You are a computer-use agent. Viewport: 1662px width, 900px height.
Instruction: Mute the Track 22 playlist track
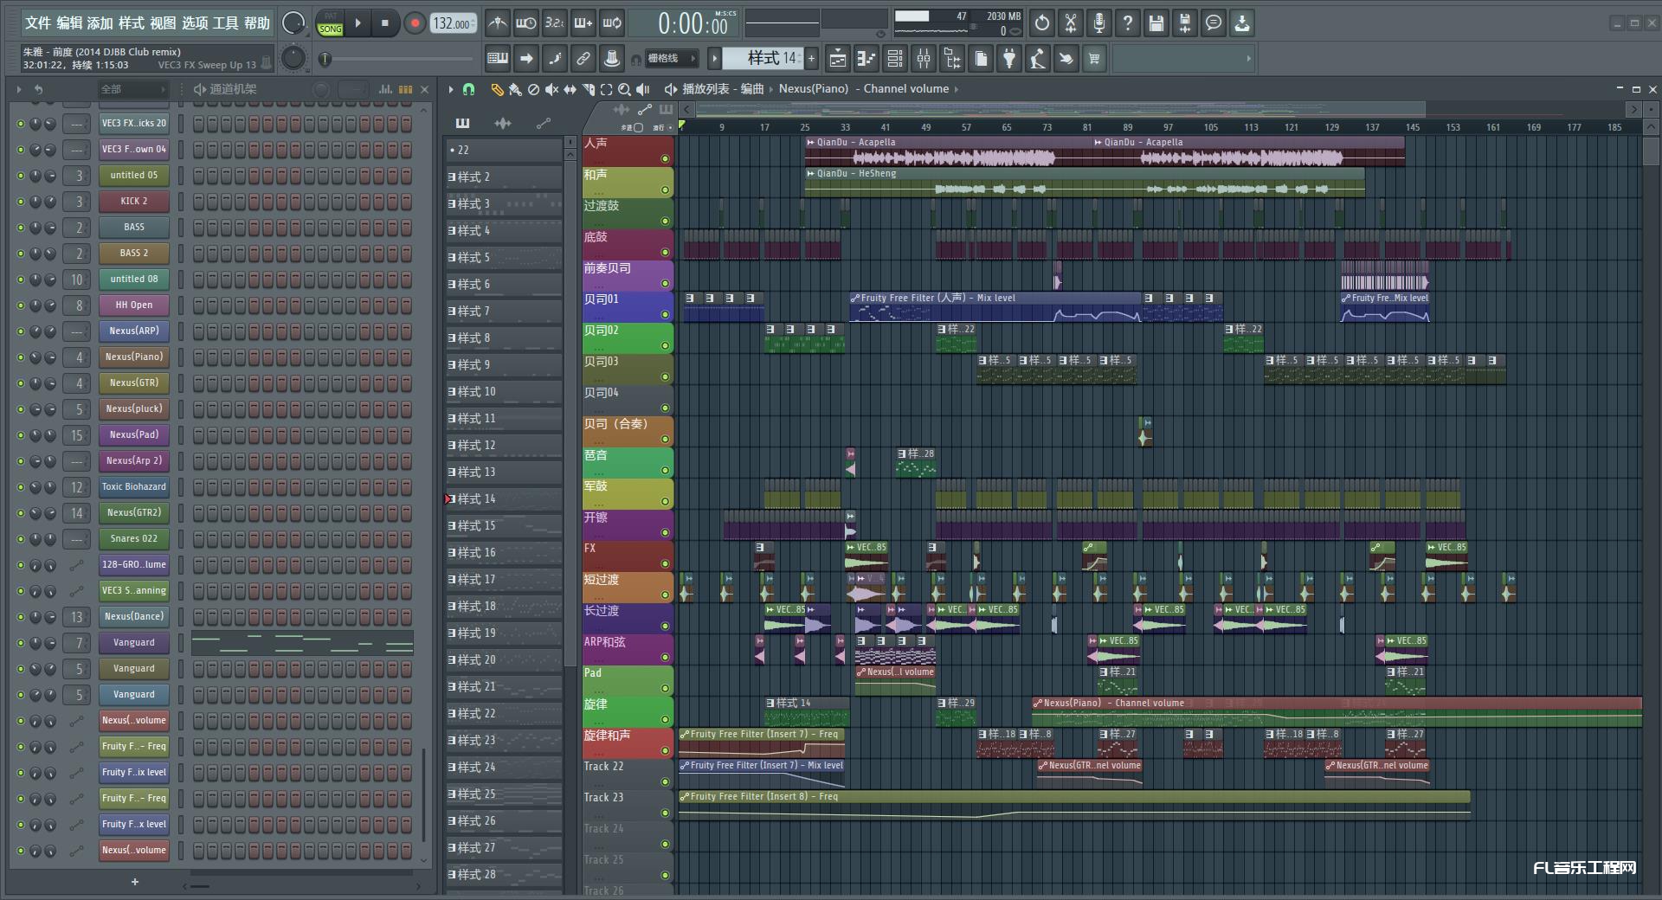(x=665, y=782)
